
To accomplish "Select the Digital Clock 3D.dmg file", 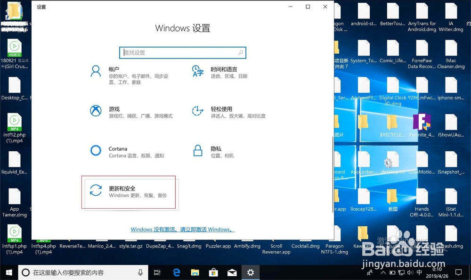I will (392, 91).
